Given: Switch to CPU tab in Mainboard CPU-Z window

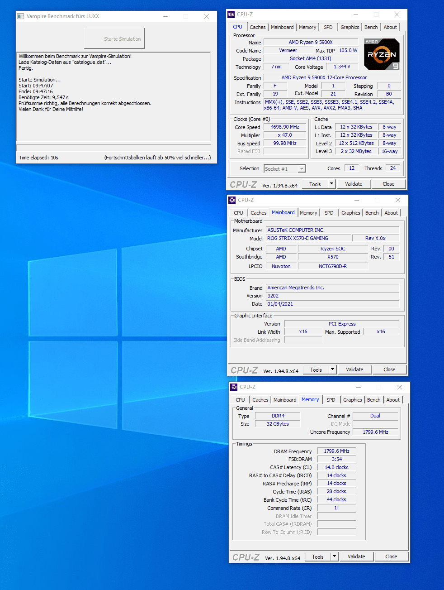Looking at the screenshot, I should pos(239,213).
